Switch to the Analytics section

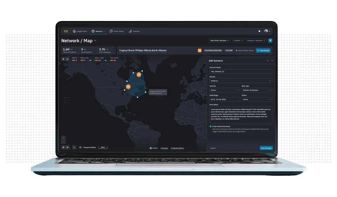(134, 31)
